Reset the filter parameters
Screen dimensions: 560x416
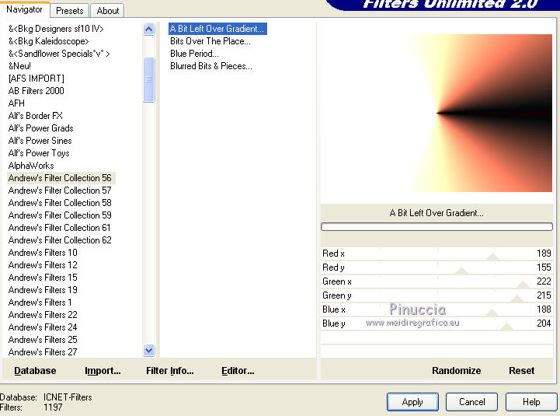tap(522, 371)
